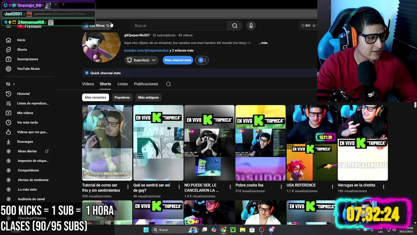Open the Shorts icon in sidebar
The width and height of the screenshot is (417, 235).
point(8,50)
